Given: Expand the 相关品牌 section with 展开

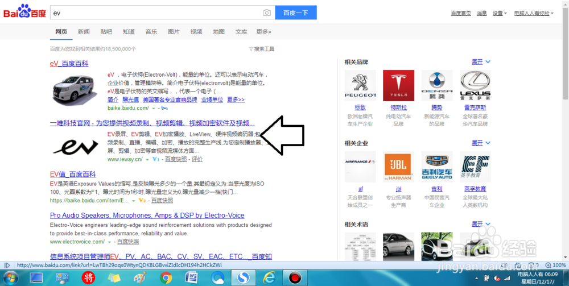Looking at the screenshot, I should [x=481, y=62].
